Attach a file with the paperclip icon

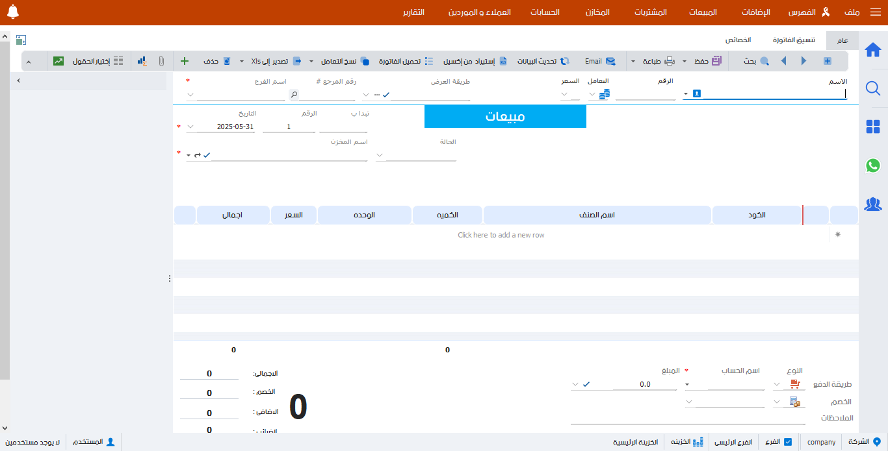coord(163,60)
